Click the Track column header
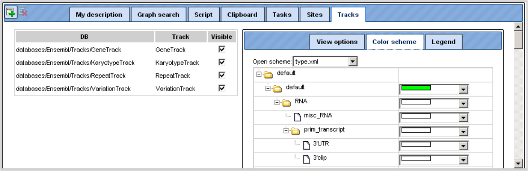 (181, 36)
